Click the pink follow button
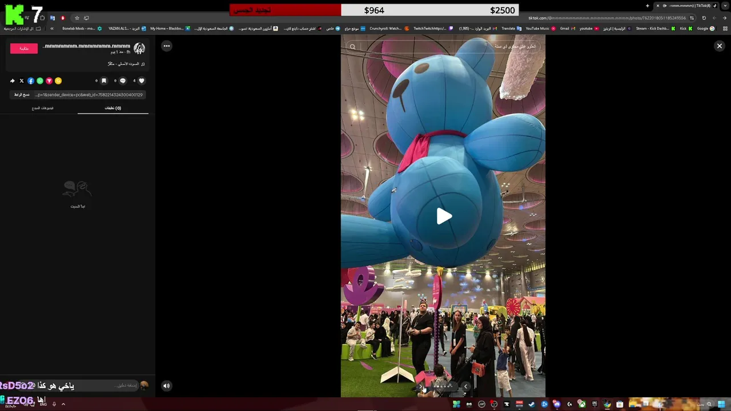 point(24,49)
